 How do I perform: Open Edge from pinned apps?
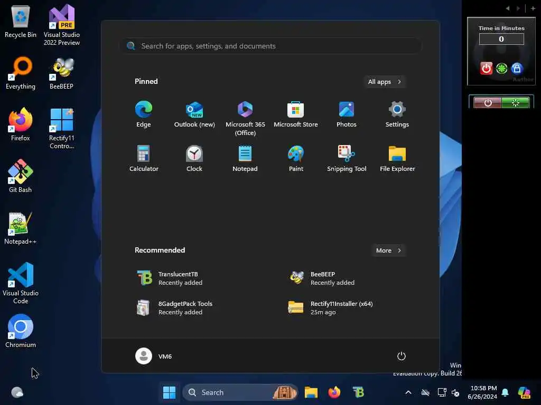[144, 114]
